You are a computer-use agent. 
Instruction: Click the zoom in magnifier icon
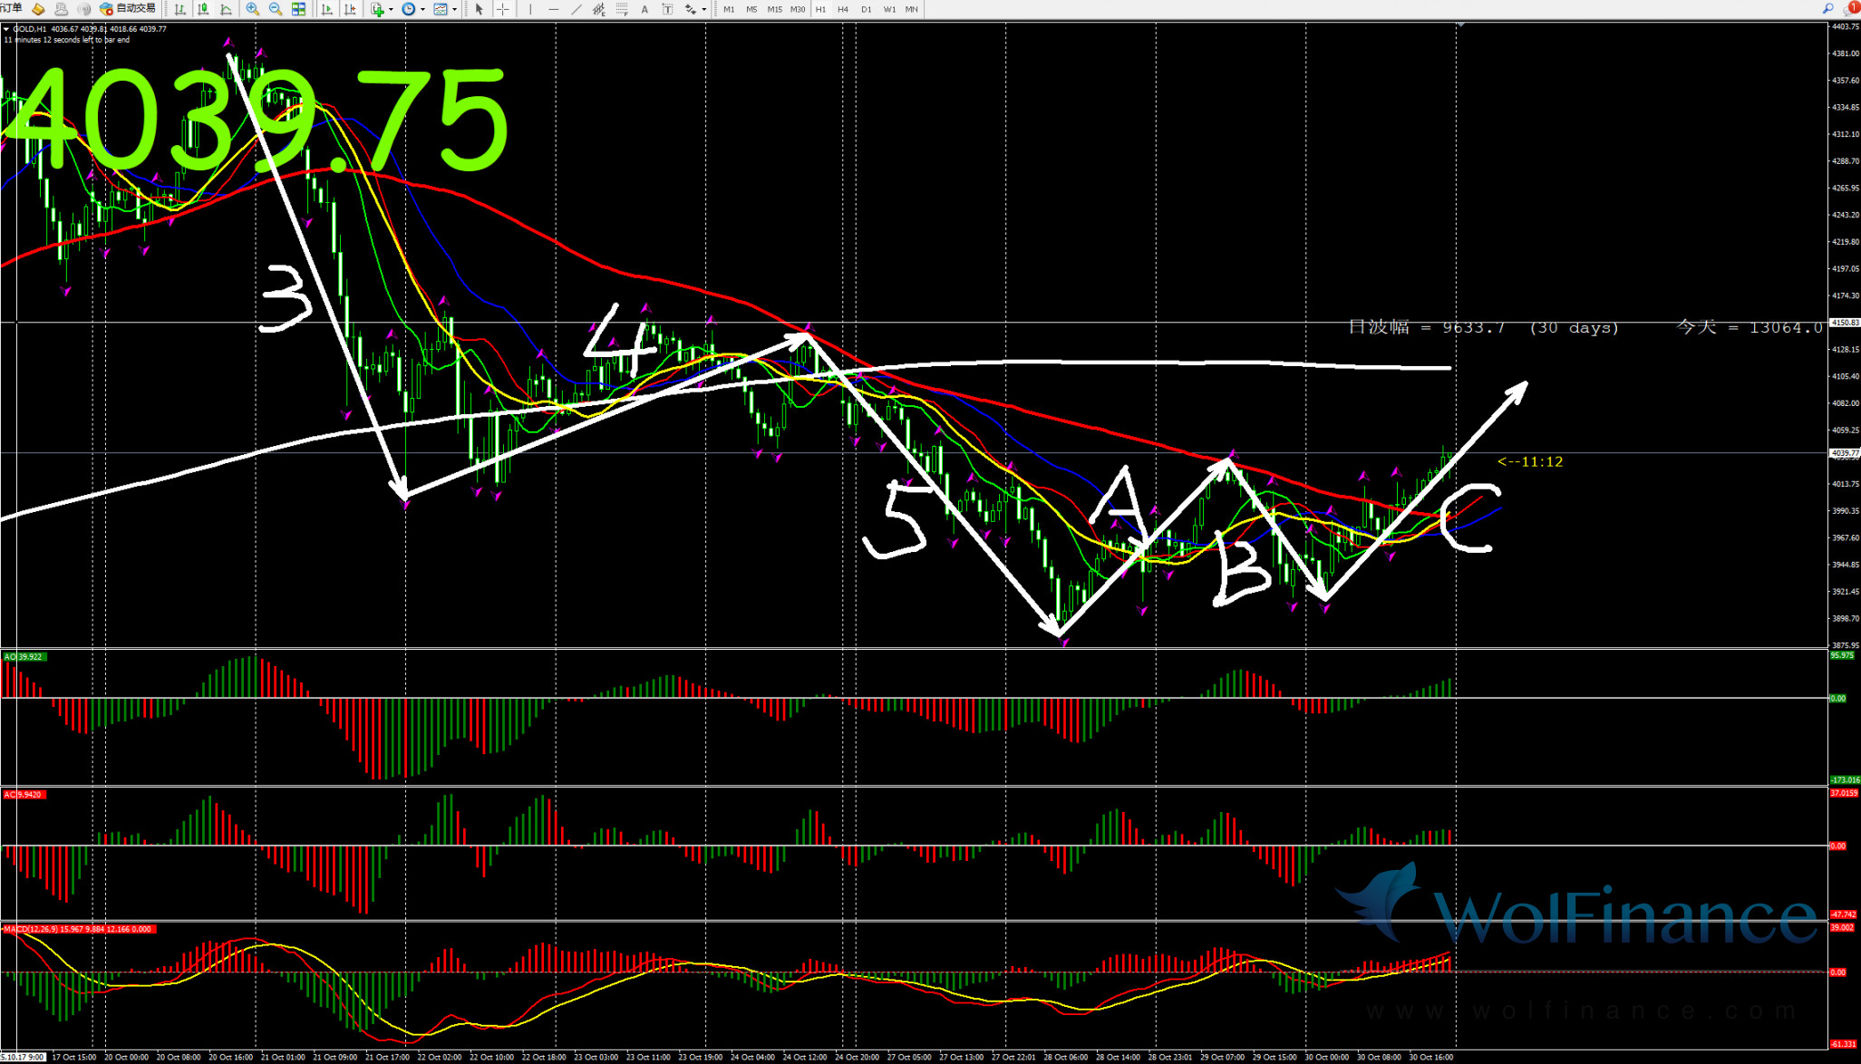click(252, 9)
